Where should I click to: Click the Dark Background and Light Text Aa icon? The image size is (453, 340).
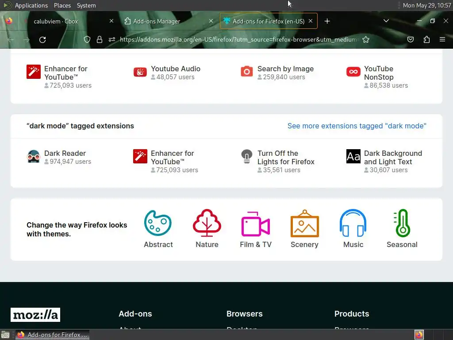tap(353, 156)
